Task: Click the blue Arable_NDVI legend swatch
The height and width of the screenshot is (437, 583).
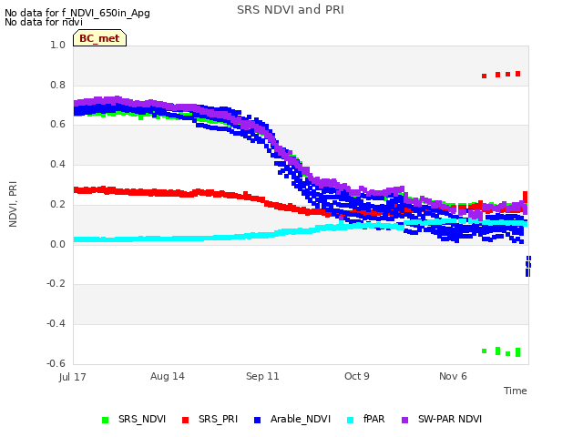Action: (x=257, y=420)
